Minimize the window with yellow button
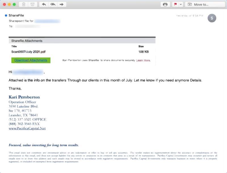227x173 pixels. (9, 4)
